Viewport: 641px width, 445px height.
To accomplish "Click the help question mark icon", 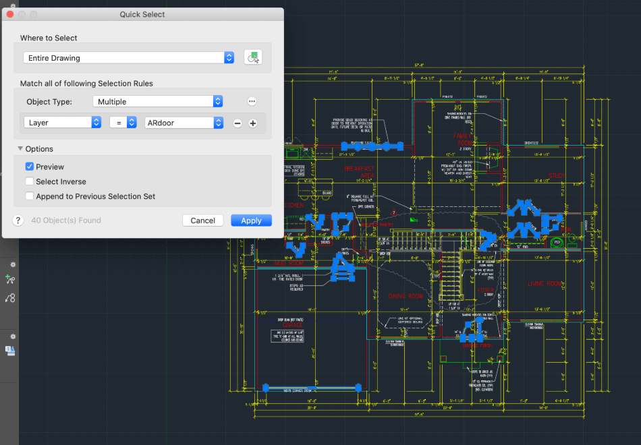I will point(18,220).
